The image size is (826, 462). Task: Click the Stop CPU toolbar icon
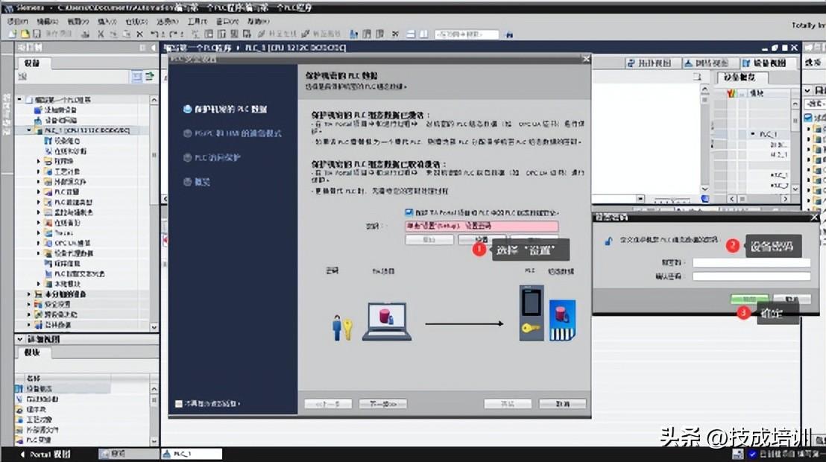(379, 34)
